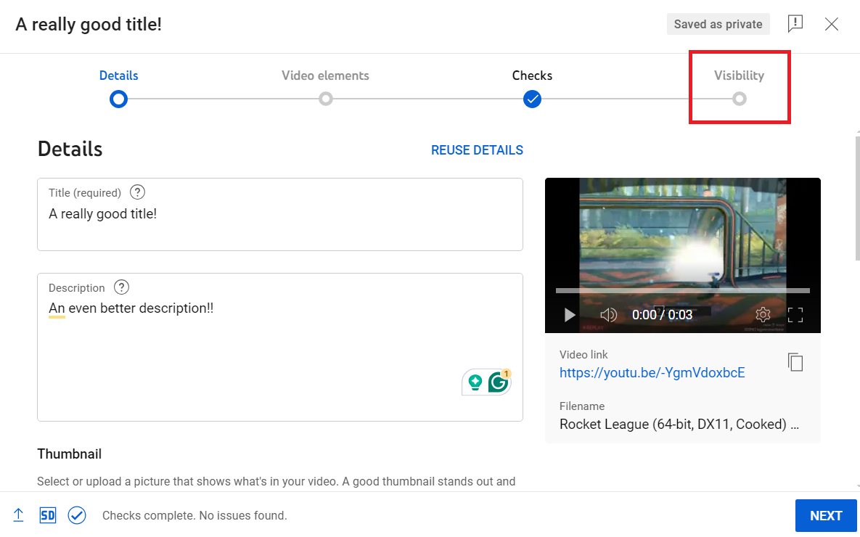Open the Checks step
Screen dimensions: 860x537
pyautogui.click(x=532, y=98)
